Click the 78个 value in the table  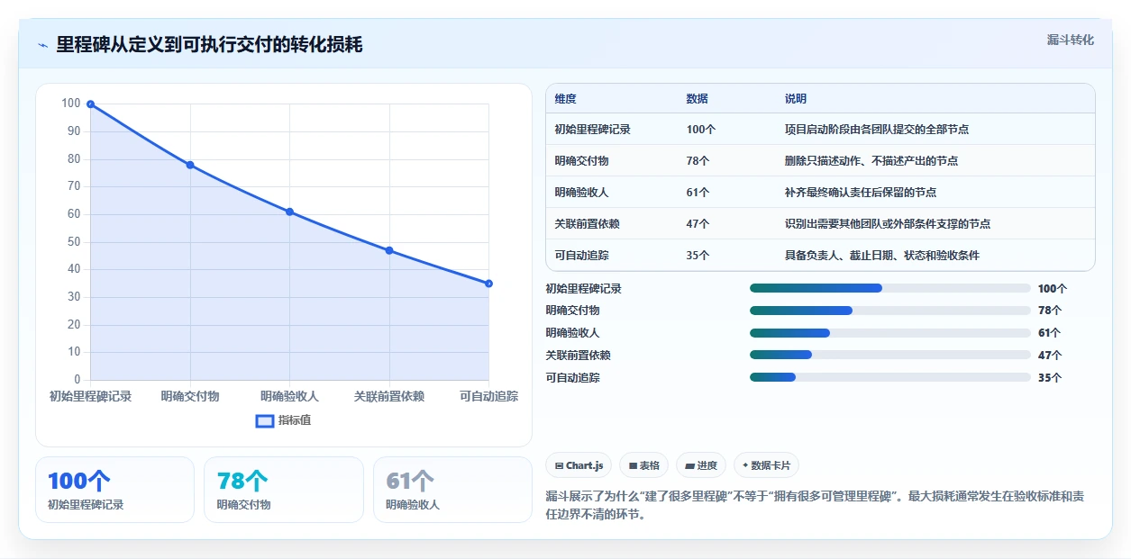(698, 161)
